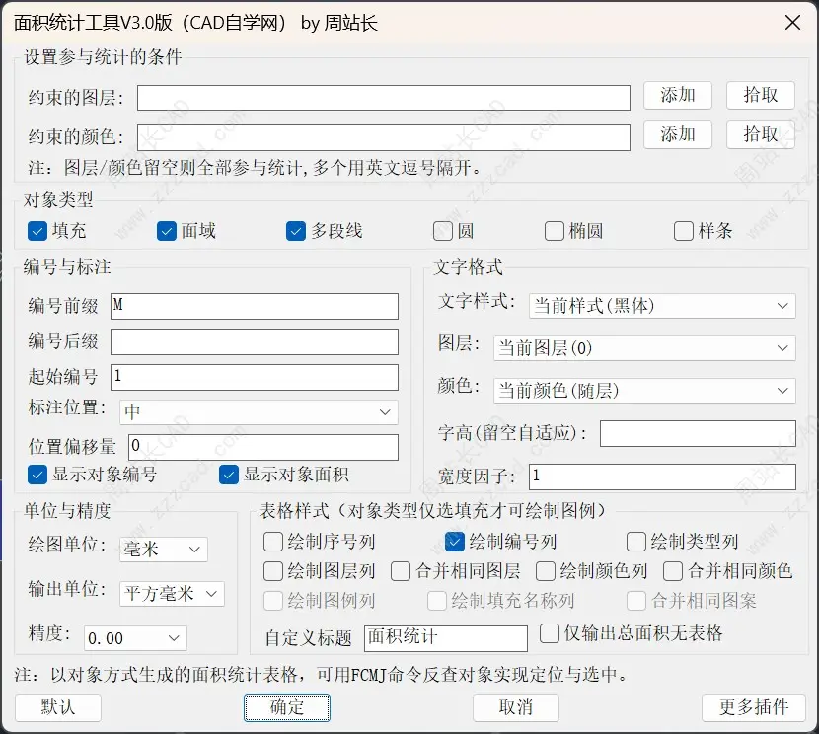This screenshot has width=819, height=734.
Task: Click 添加 button for 约束的图层
Action: (678, 95)
